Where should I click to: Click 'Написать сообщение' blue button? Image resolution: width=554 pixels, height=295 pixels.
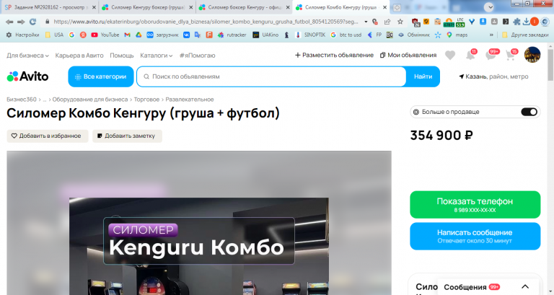[x=475, y=236]
